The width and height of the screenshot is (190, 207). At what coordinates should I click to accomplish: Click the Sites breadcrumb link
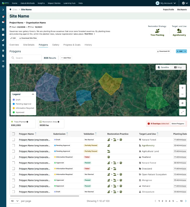pos(15,10)
